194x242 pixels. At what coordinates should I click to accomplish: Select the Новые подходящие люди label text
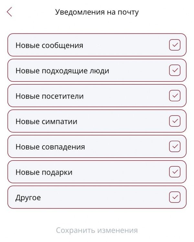pyautogui.click(x=62, y=71)
